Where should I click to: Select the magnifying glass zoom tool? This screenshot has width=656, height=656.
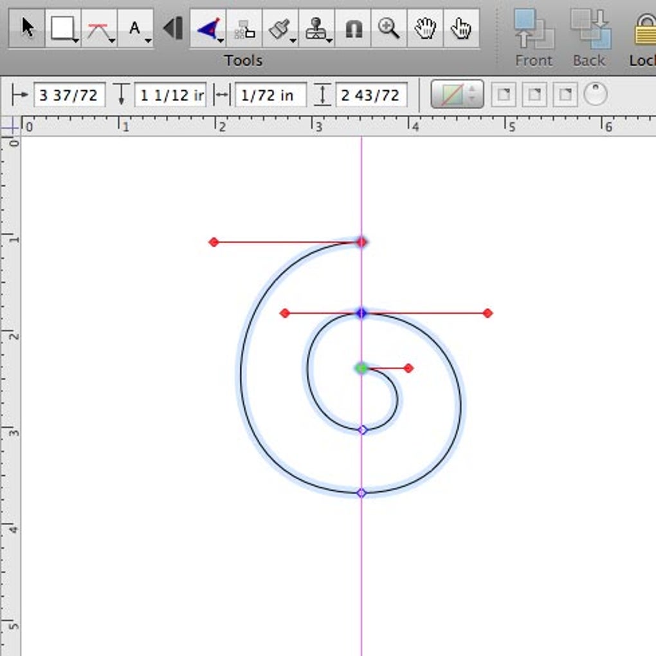(x=388, y=28)
